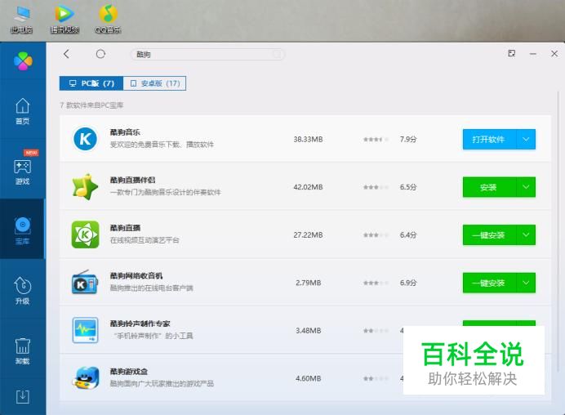This screenshot has width=565, height=415.
Task: Open the QQ音乐 desktop shortcut
Action: click(108, 19)
